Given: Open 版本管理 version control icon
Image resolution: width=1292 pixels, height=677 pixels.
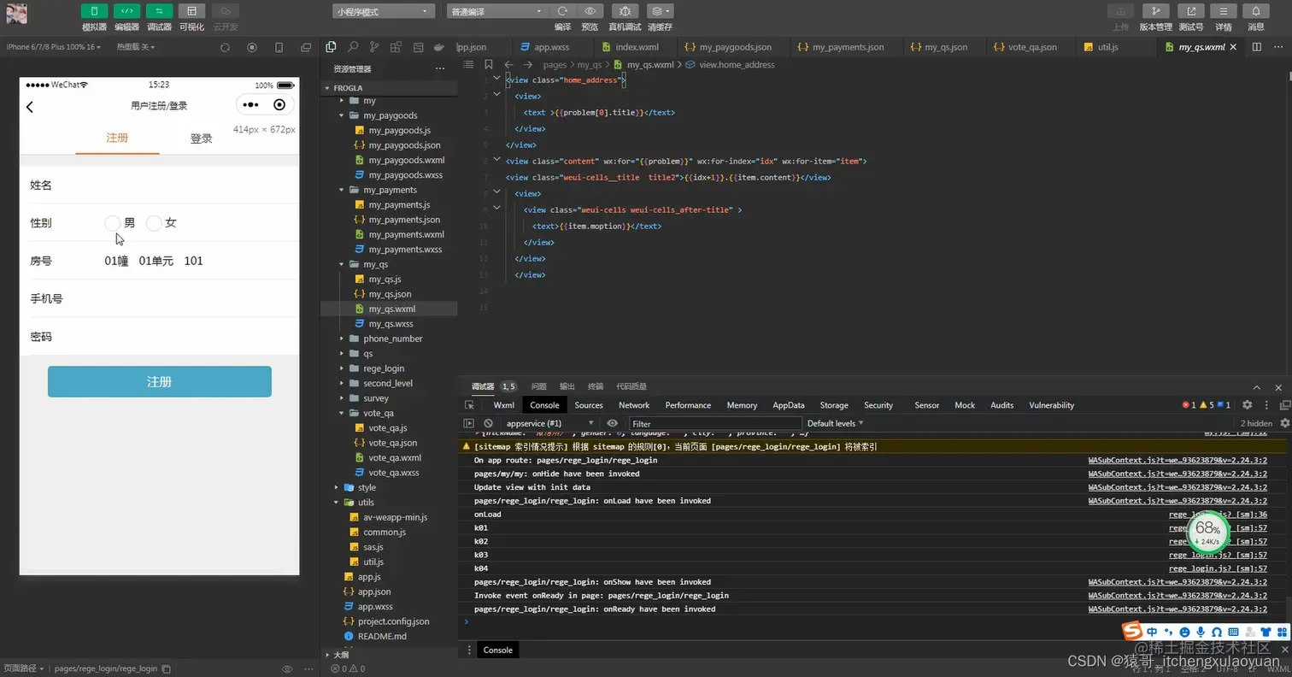Looking at the screenshot, I should (1155, 11).
